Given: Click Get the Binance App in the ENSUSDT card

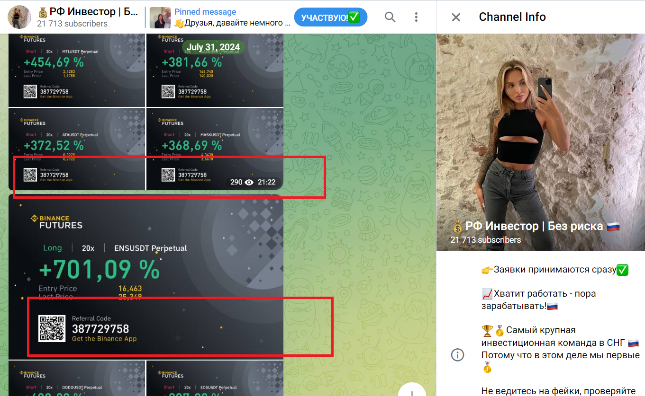Looking at the screenshot, I should tap(104, 339).
